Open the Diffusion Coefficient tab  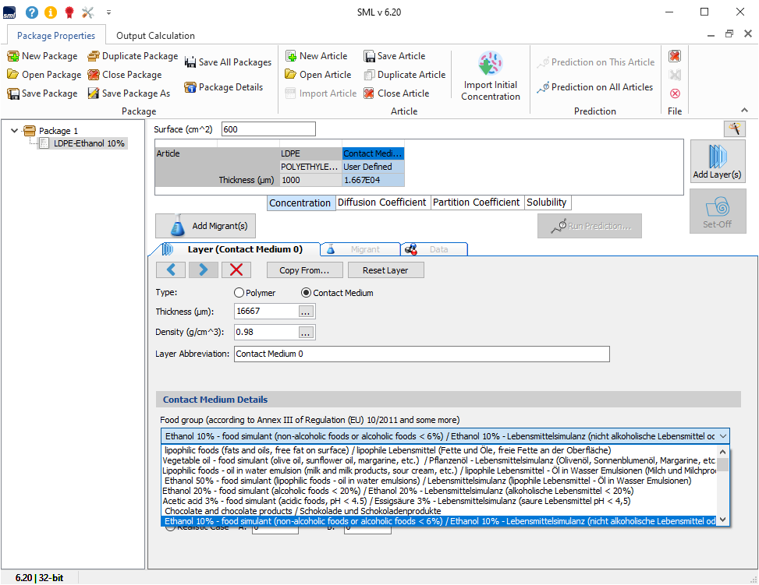click(383, 203)
